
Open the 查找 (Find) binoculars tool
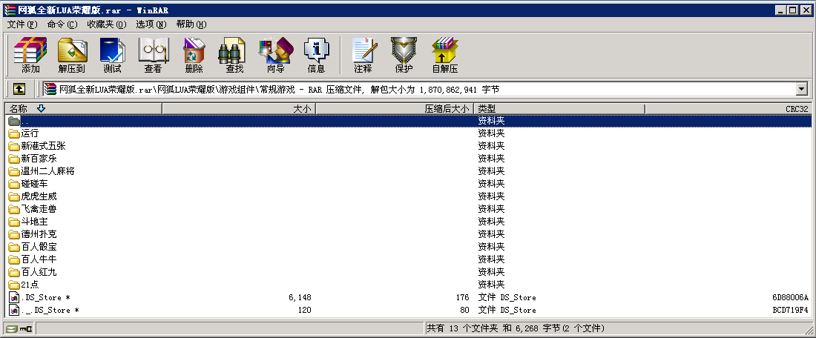tap(234, 56)
